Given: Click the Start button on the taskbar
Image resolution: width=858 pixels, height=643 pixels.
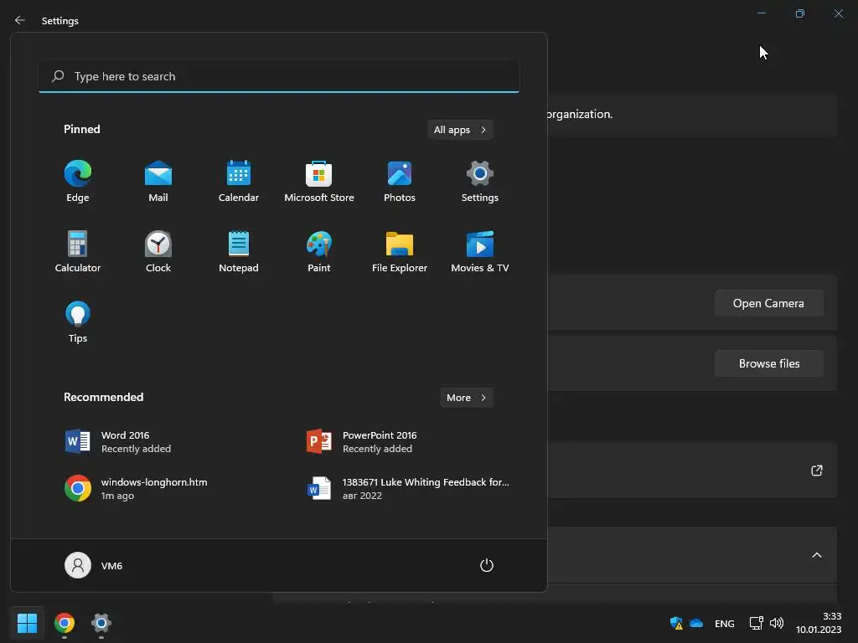Looking at the screenshot, I should point(27,623).
